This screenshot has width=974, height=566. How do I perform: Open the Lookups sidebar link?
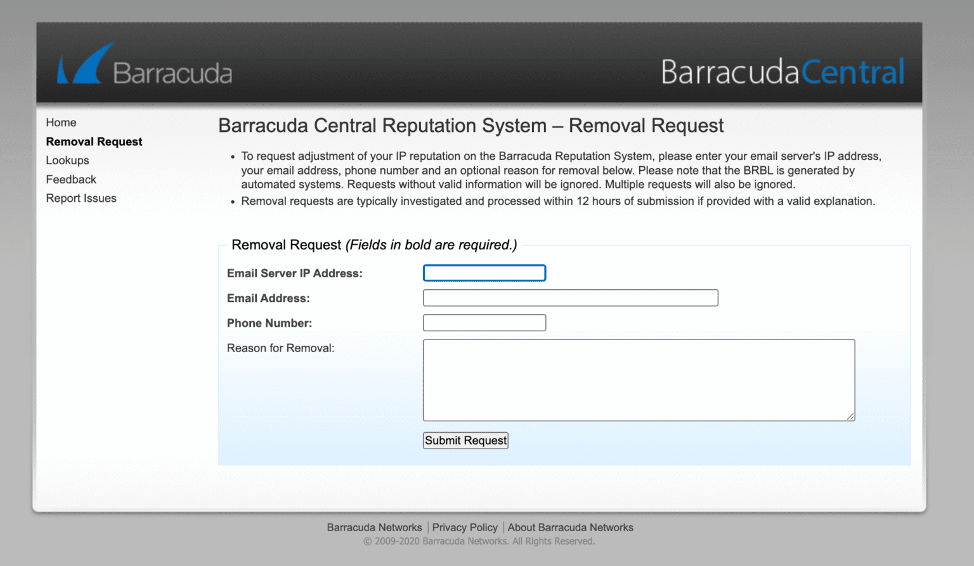[67, 160]
